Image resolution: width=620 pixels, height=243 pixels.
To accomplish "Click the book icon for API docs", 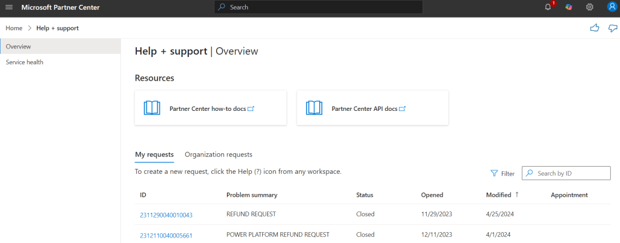I will [x=314, y=108].
